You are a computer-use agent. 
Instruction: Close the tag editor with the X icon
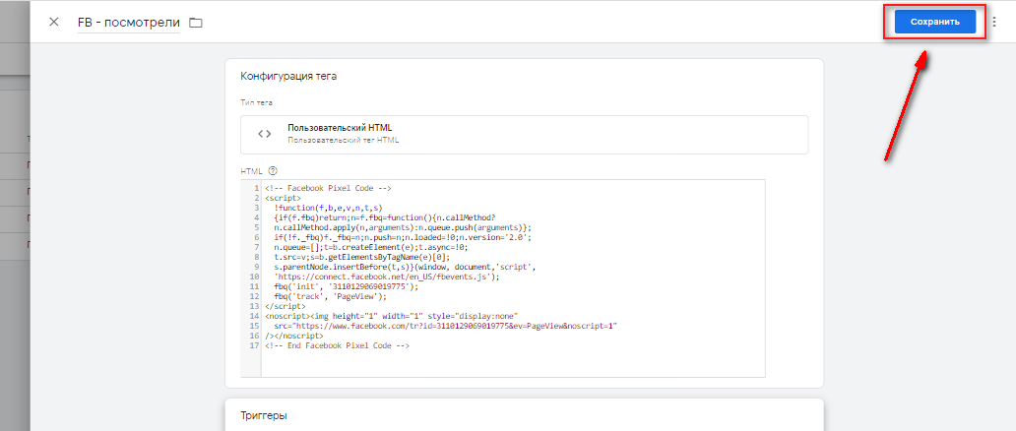[x=53, y=22]
